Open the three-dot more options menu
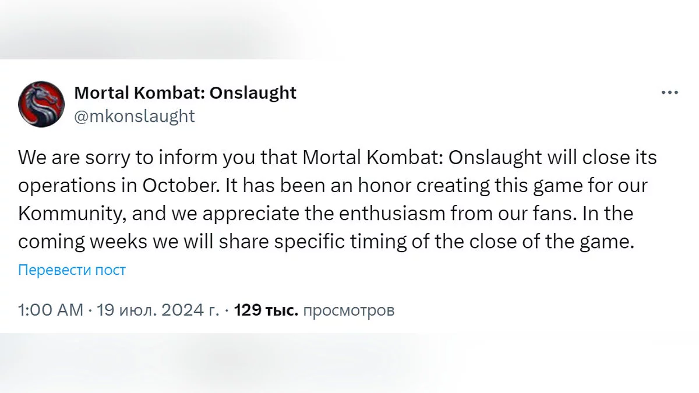The image size is (699, 393). 670,93
